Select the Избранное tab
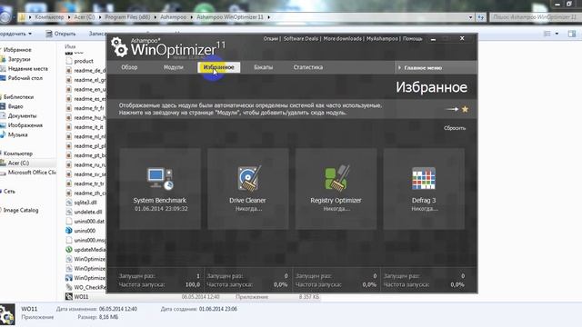This screenshot has width=582, height=327. [219, 67]
